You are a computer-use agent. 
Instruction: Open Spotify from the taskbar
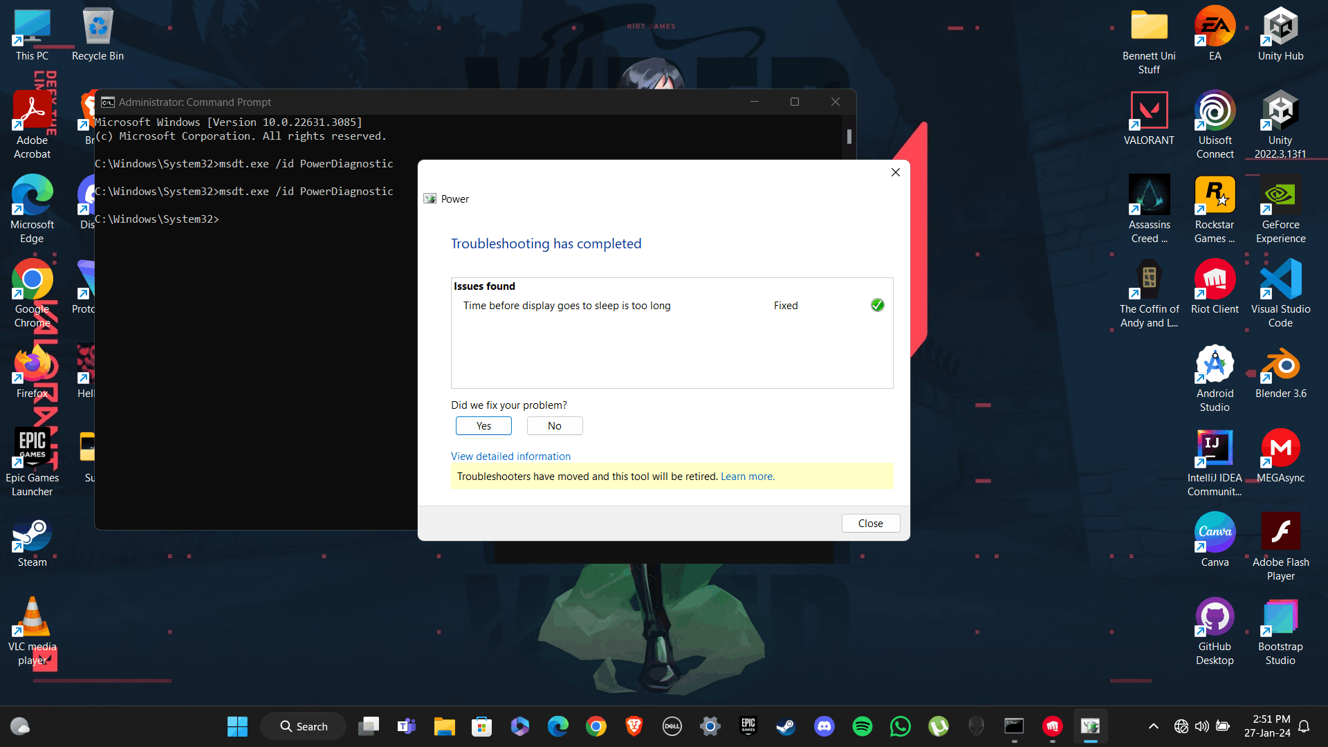click(x=863, y=726)
